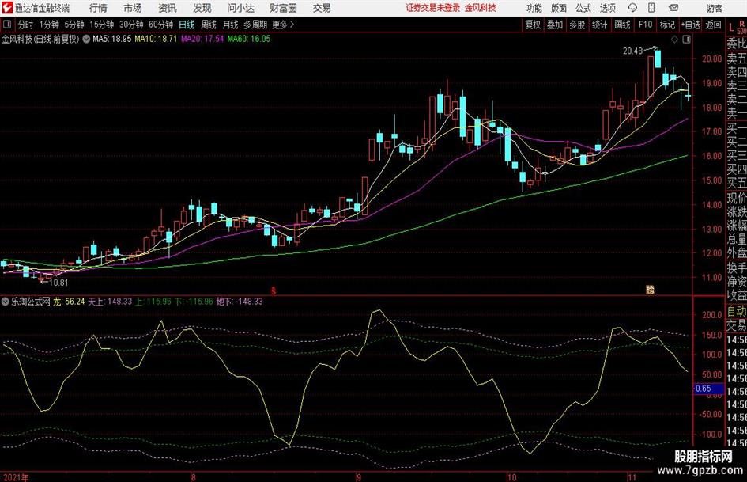Open the 行情 menu
Image resolution: width=747 pixels, height=482 pixels.
click(x=98, y=8)
